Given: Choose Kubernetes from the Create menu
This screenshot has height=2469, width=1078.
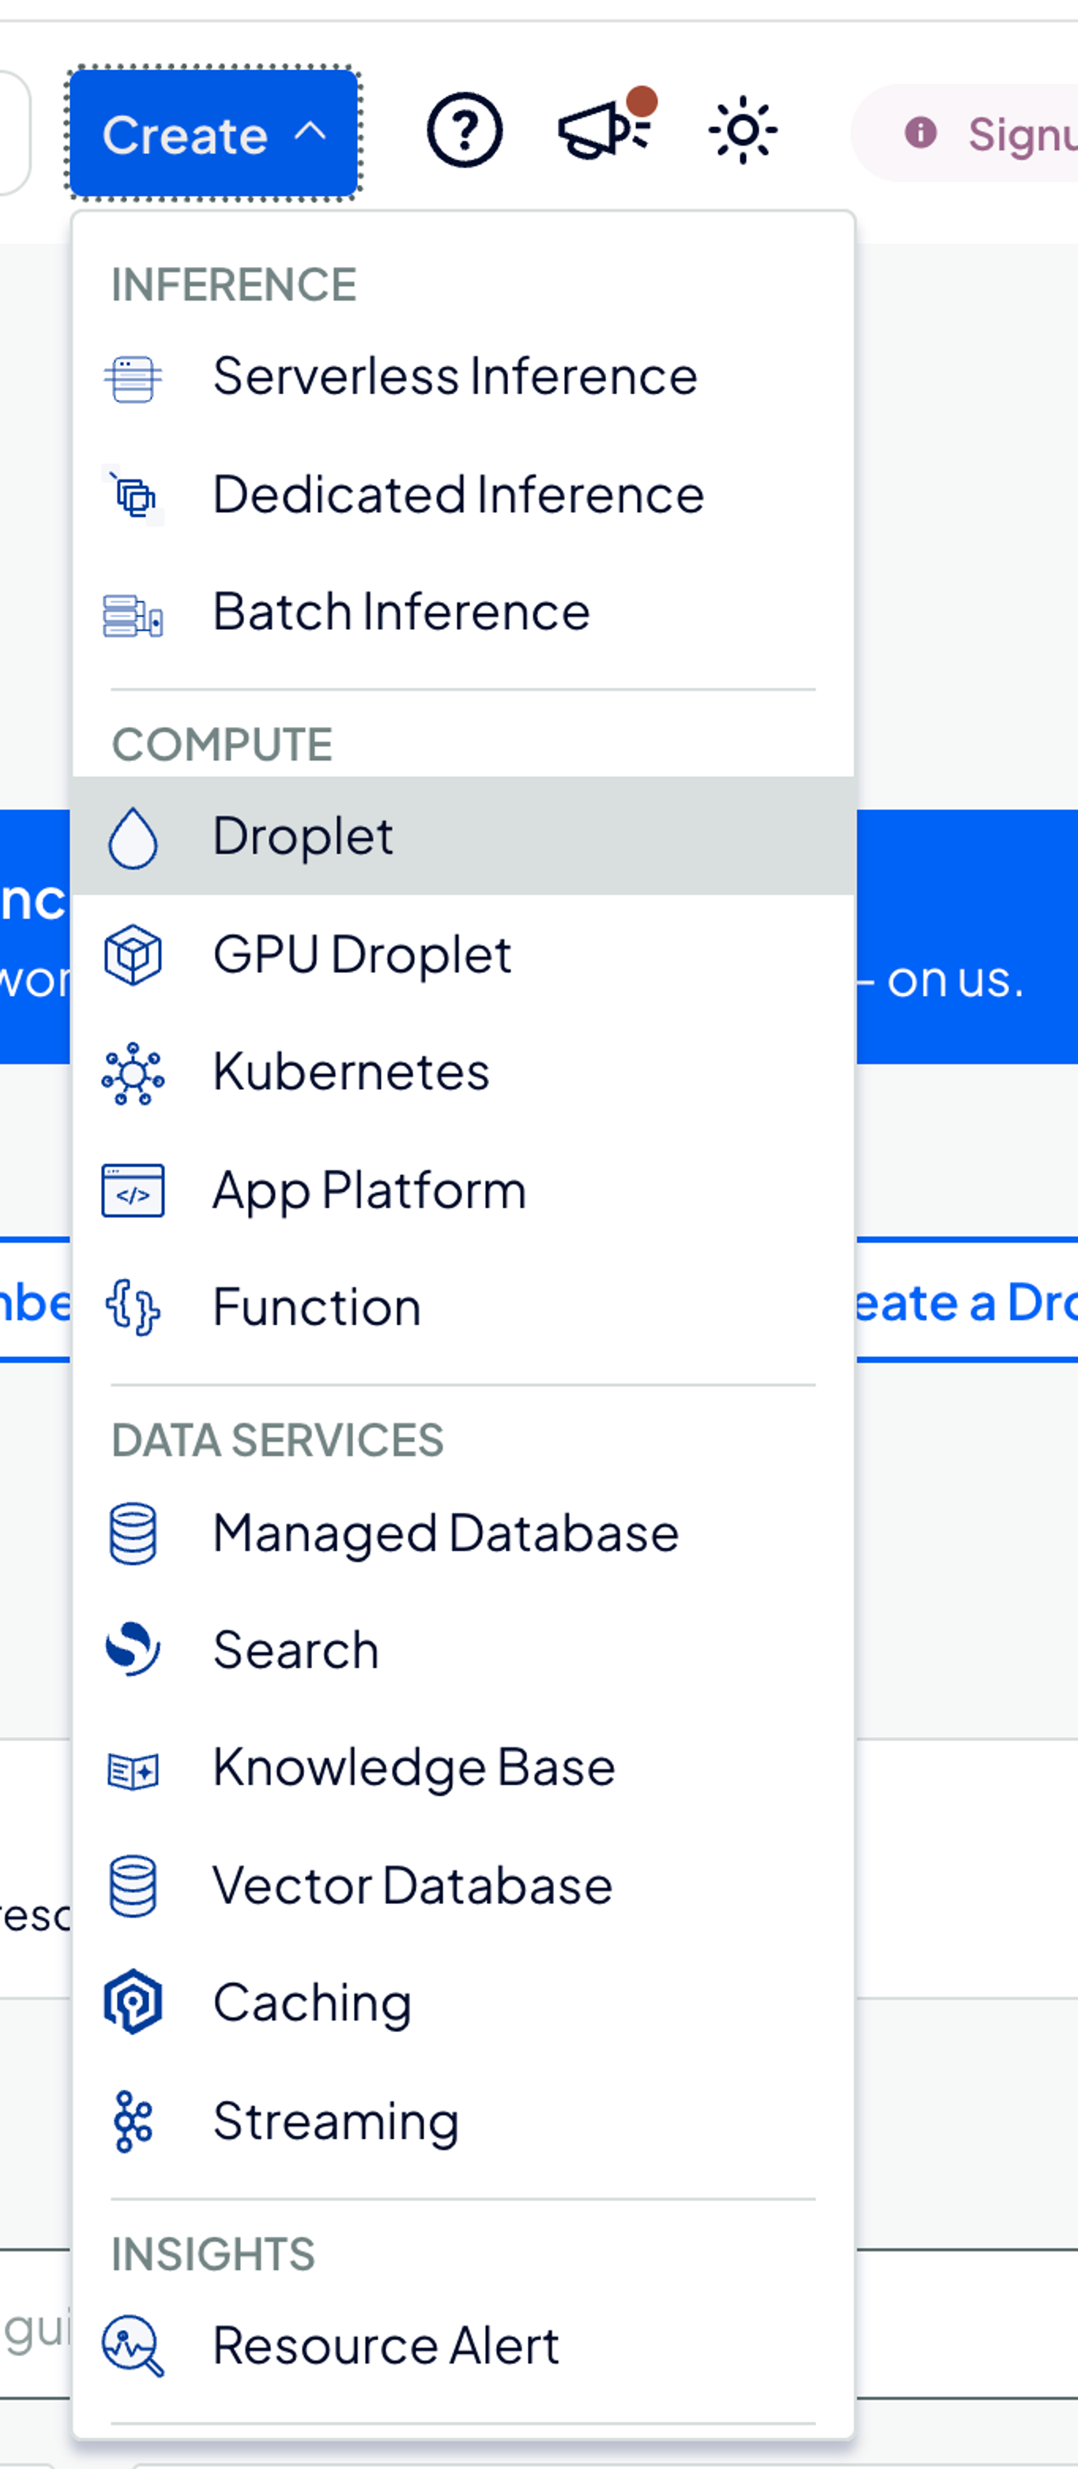Looking at the screenshot, I should tap(463, 1071).
